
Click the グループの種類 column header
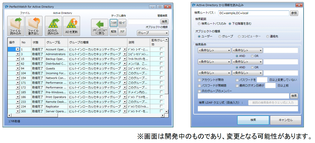(x=97, y=42)
